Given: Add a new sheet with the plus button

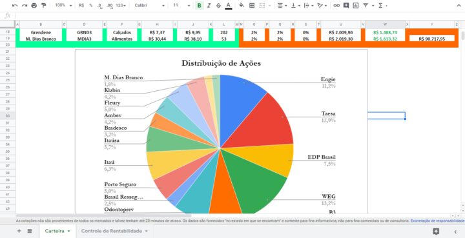Looking at the screenshot, I should click(19, 231).
